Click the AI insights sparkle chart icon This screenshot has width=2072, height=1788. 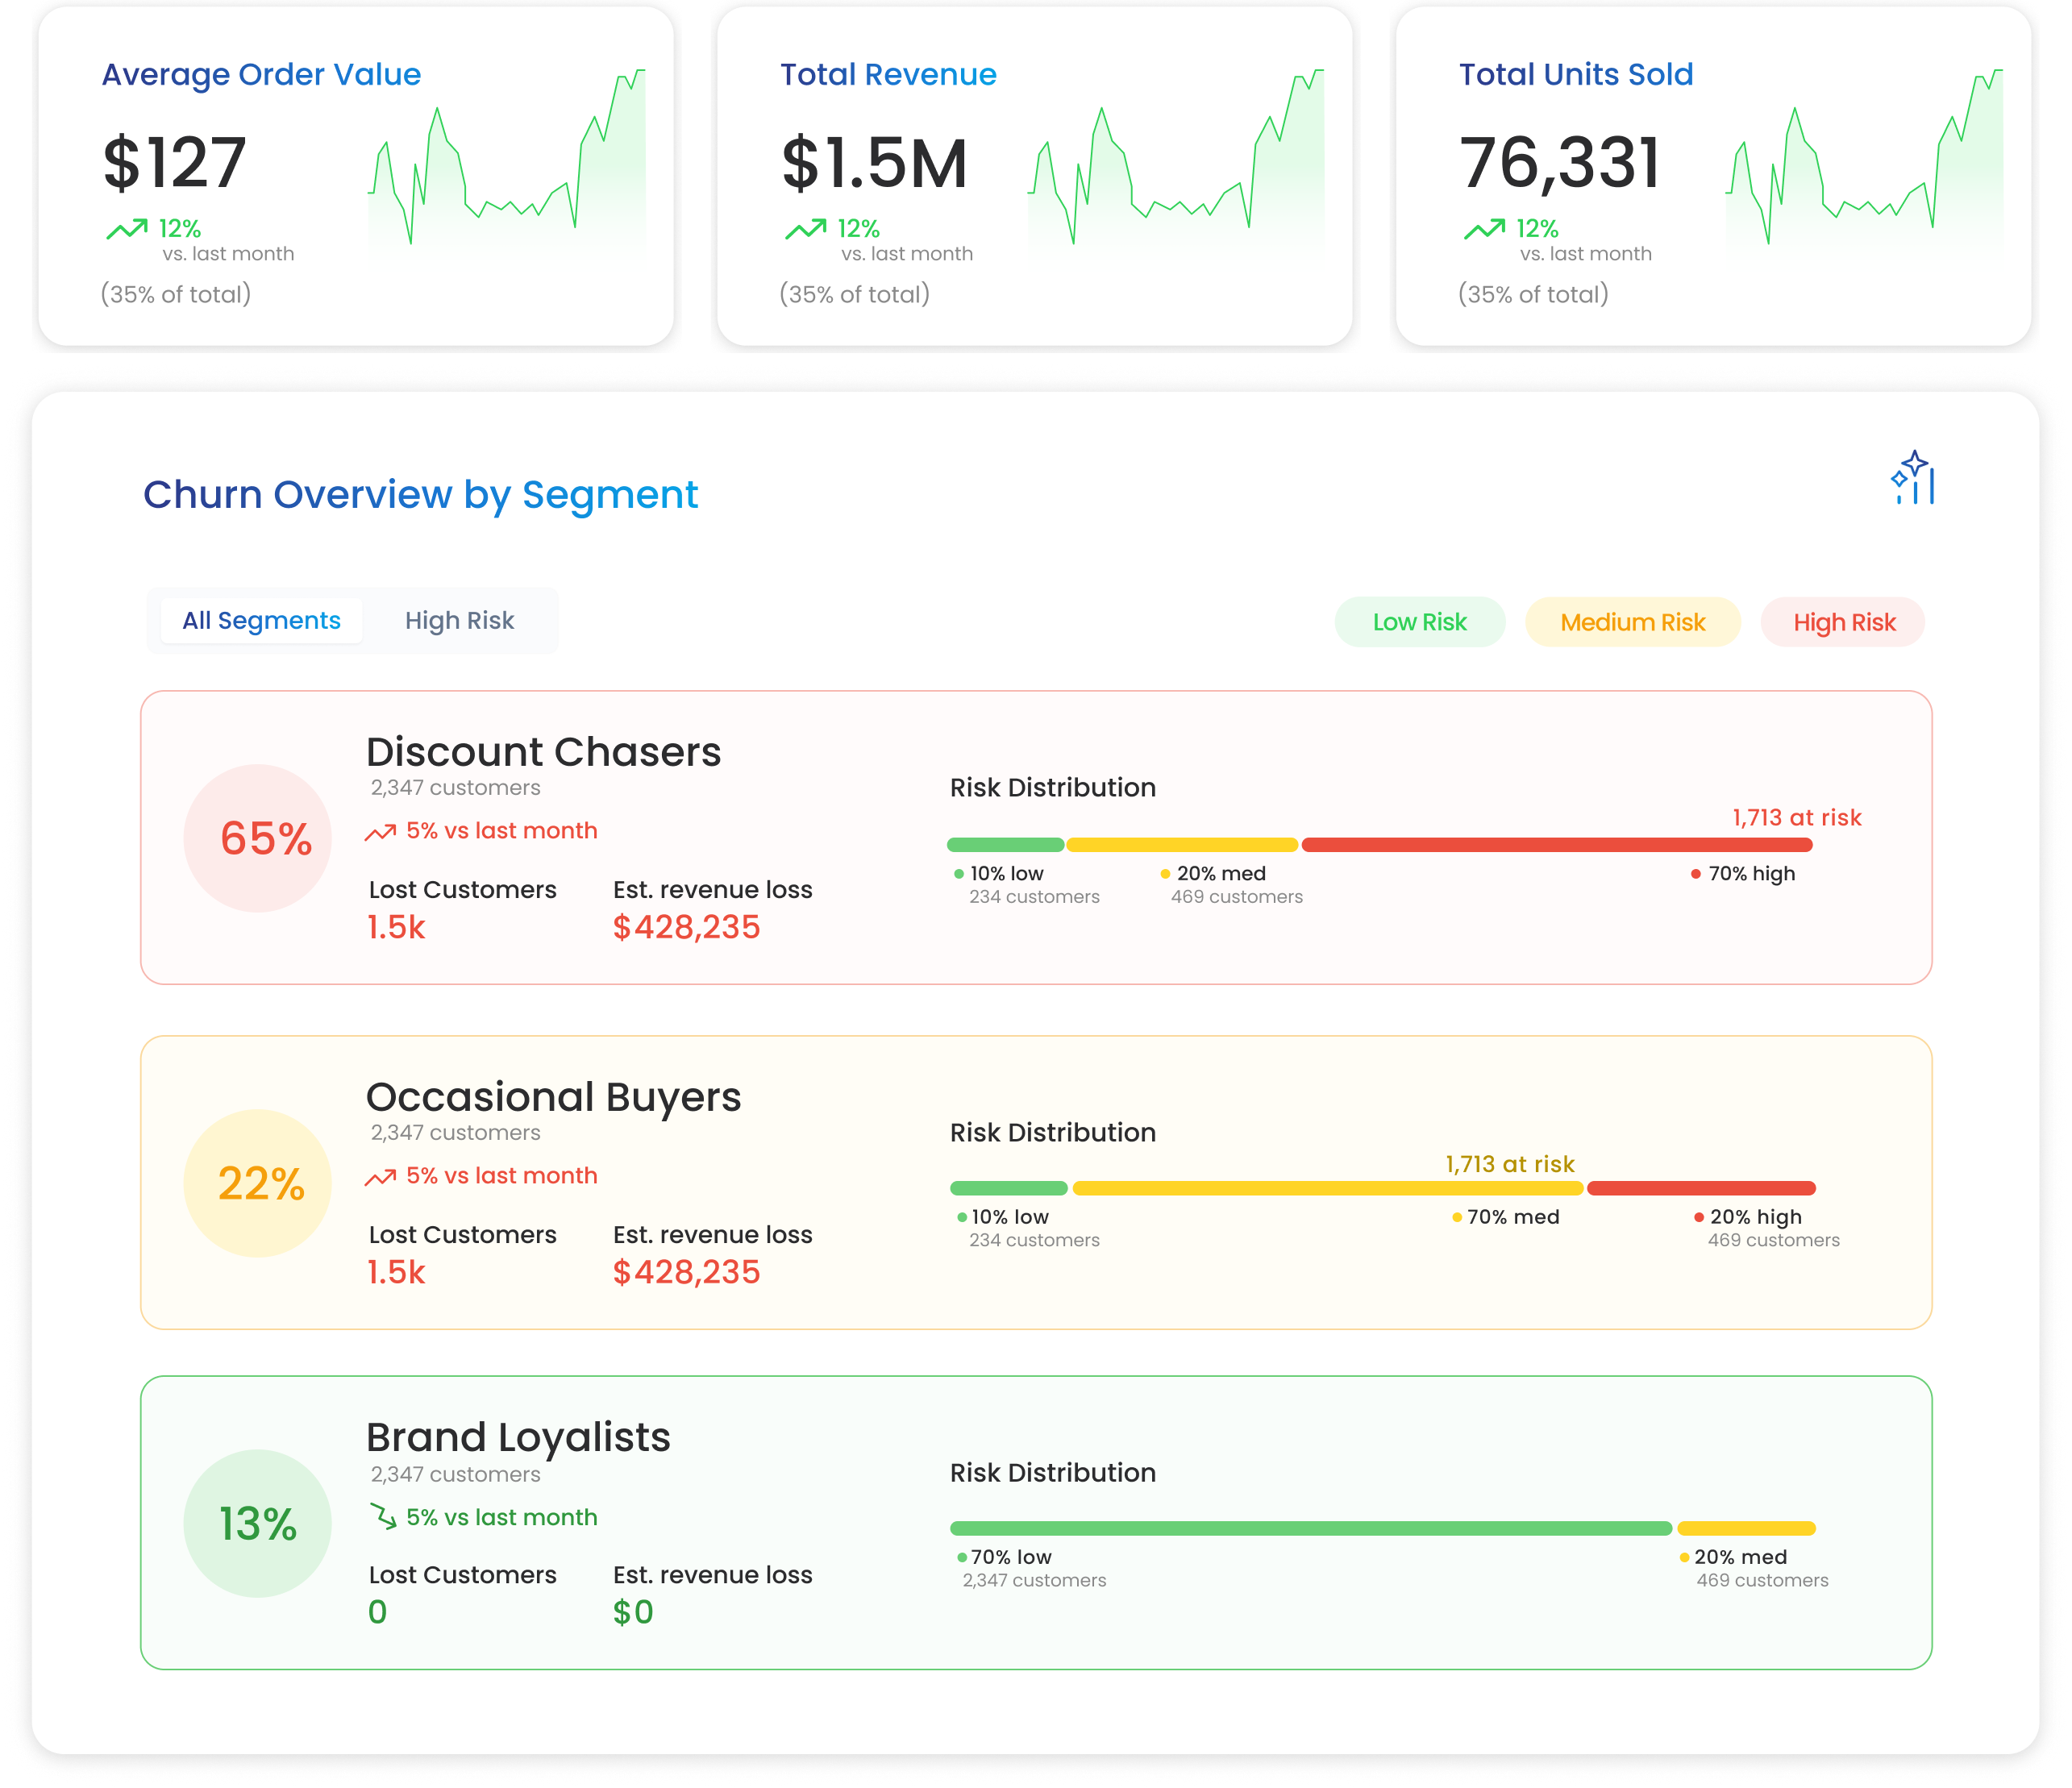tap(1912, 478)
